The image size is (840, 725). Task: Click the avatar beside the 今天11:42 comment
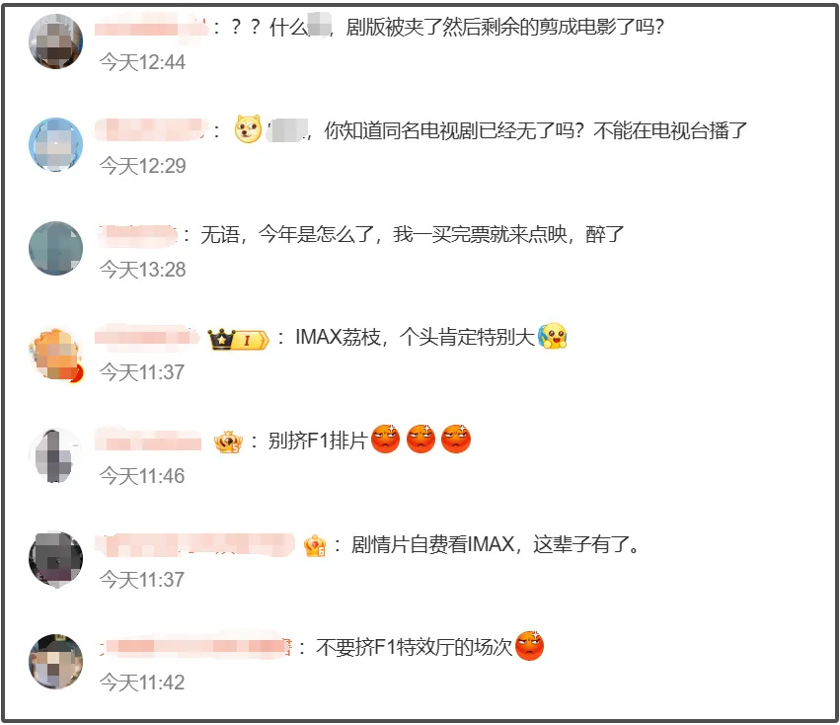click(55, 661)
